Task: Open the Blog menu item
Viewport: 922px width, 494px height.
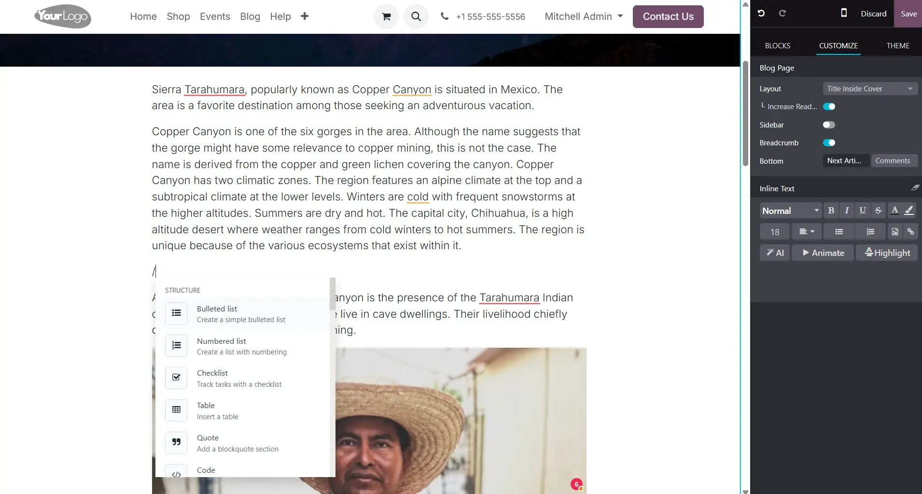Action: pos(250,16)
